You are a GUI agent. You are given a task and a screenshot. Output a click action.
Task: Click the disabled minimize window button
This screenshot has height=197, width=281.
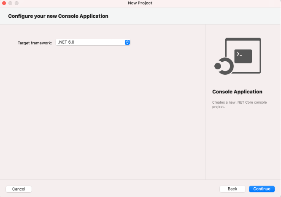[x=11, y=3]
